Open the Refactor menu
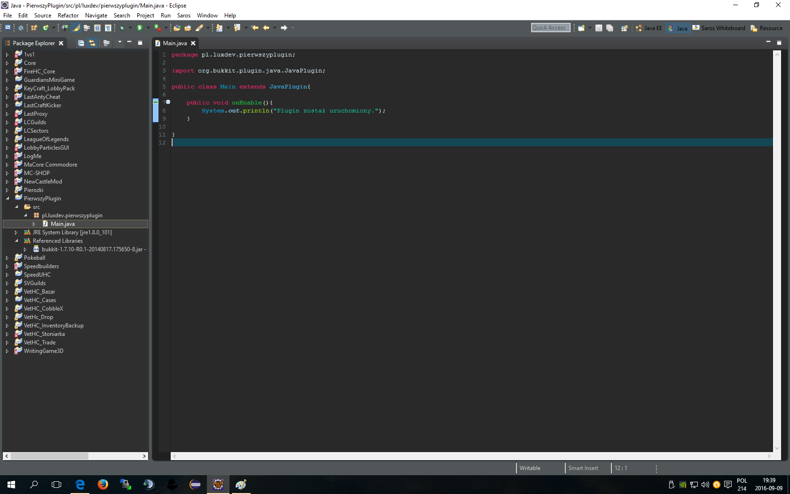The height and width of the screenshot is (494, 790). coord(68,16)
